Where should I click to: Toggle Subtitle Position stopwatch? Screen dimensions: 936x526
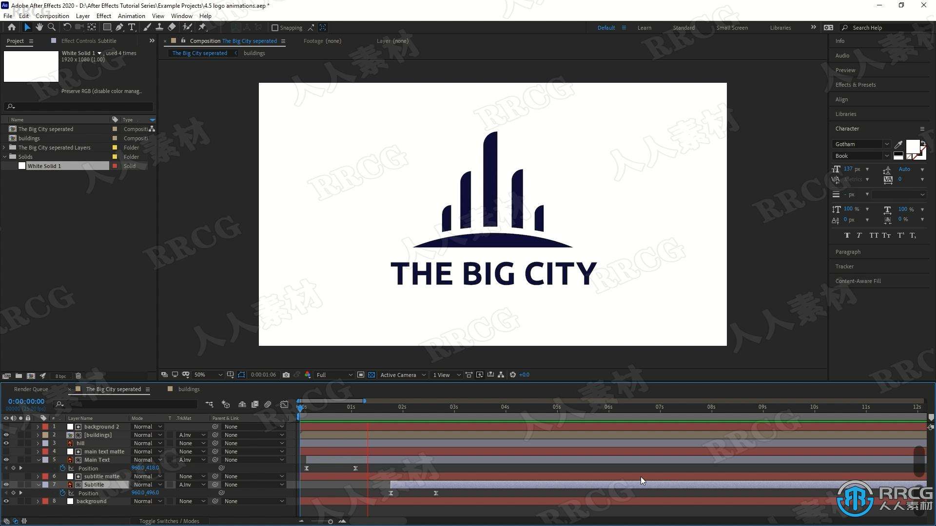pos(62,493)
